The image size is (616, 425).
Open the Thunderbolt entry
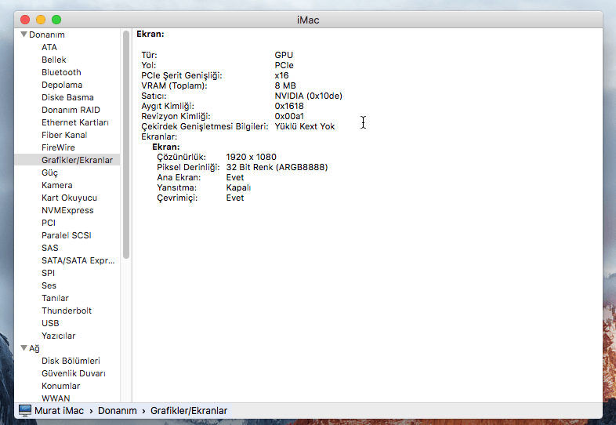coord(67,311)
